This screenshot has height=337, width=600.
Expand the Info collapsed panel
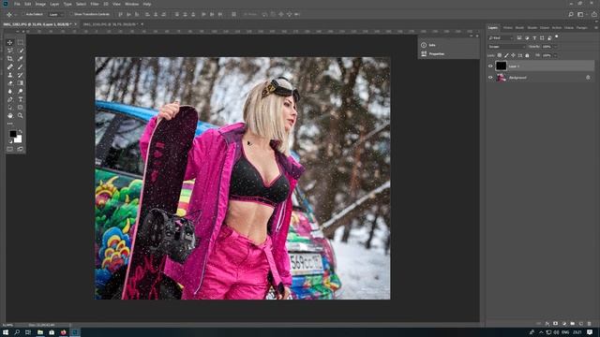(x=432, y=45)
